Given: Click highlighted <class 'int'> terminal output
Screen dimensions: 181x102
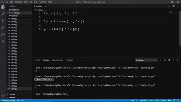Looking at the screenshot, I should point(44,79).
